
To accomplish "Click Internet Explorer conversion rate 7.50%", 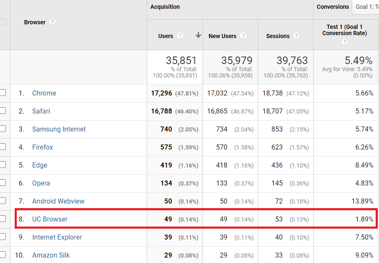I will pos(364,237).
